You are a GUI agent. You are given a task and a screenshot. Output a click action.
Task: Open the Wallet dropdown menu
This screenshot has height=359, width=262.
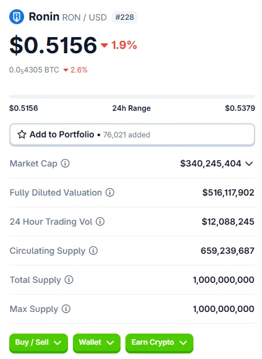[x=96, y=343]
